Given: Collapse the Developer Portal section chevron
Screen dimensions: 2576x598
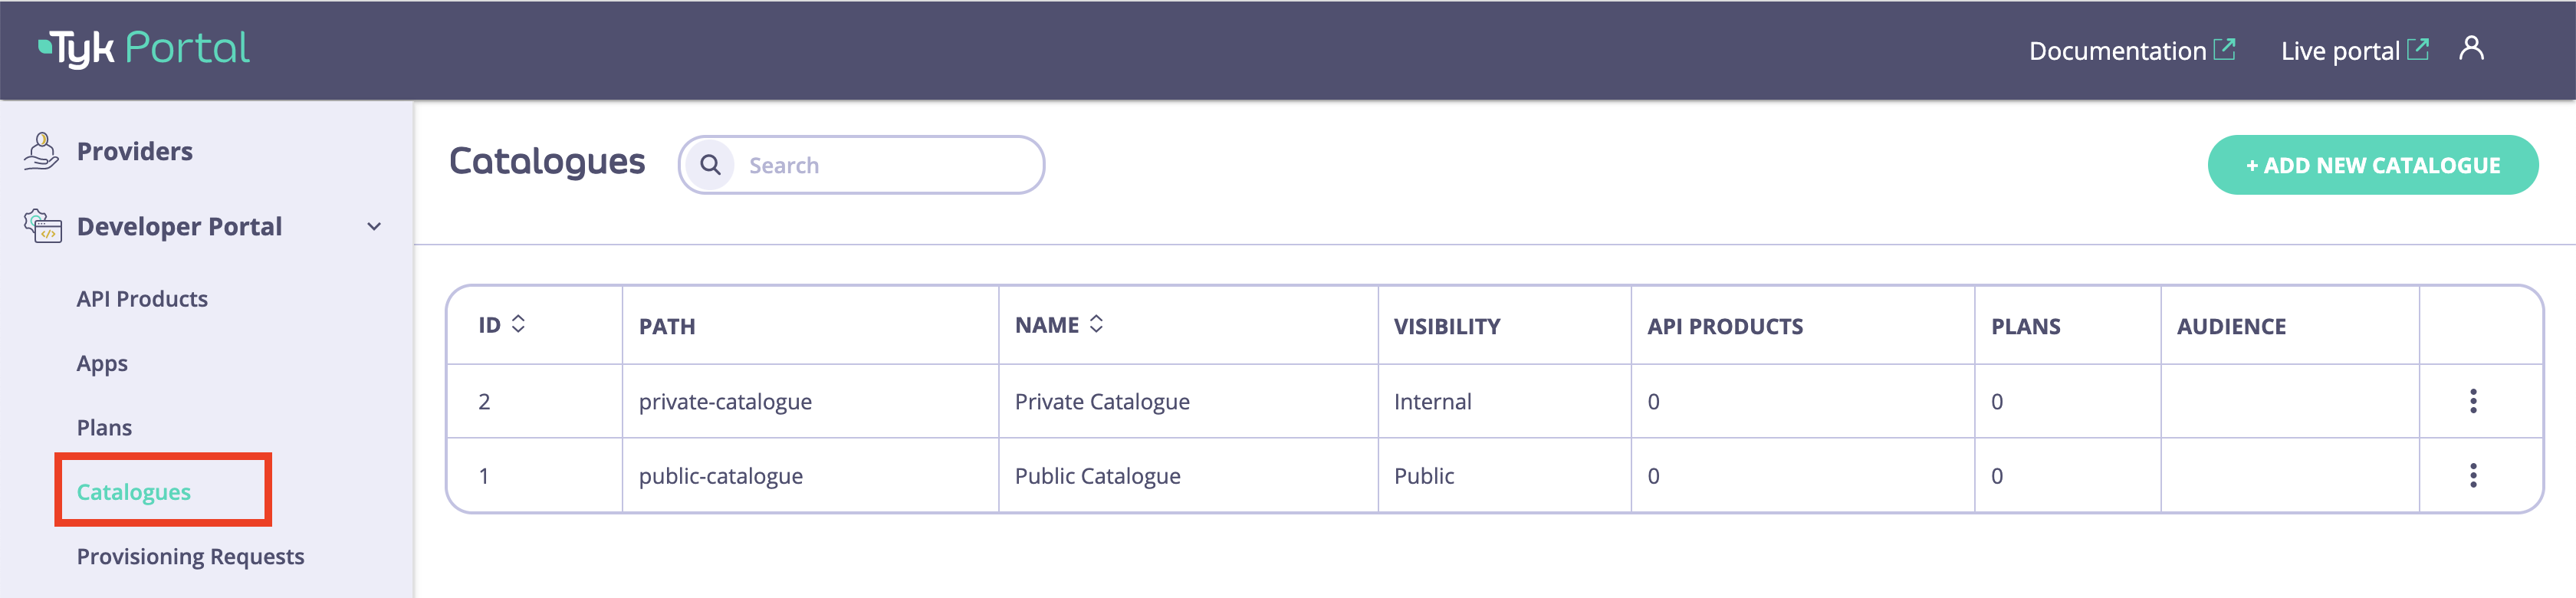Looking at the screenshot, I should coord(374,226).
